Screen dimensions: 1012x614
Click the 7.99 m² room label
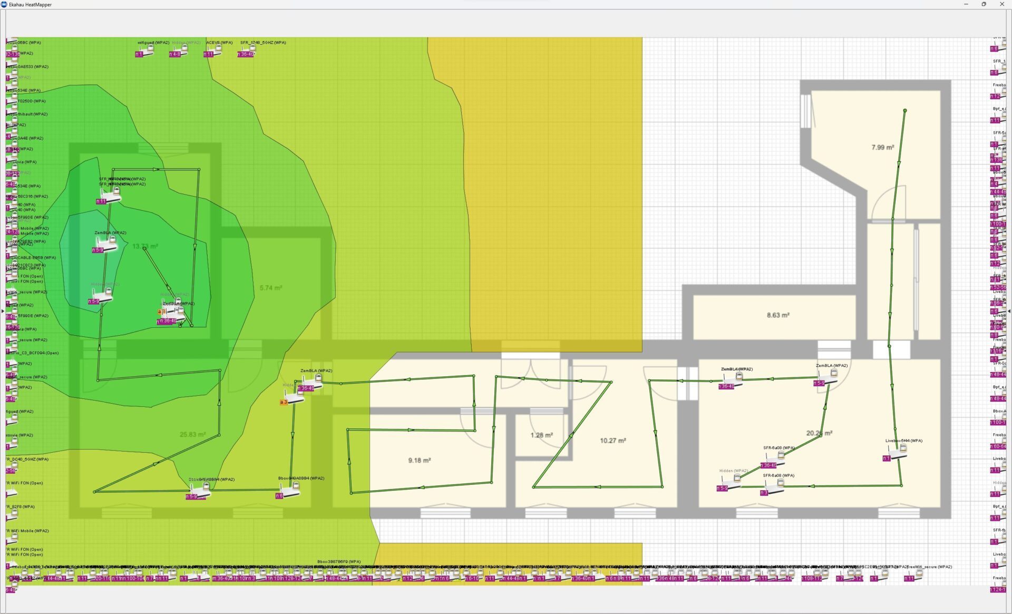point(882,148)
